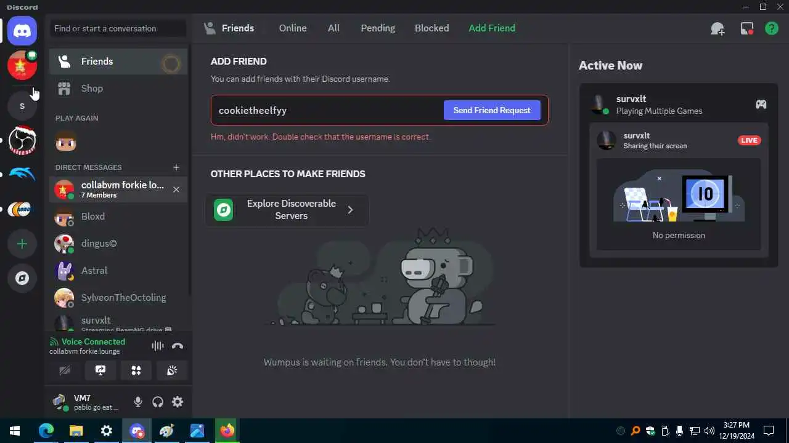Open the Newgrounds server icon
The height and width of the screenshot is (443, 789).
point(22,209)
